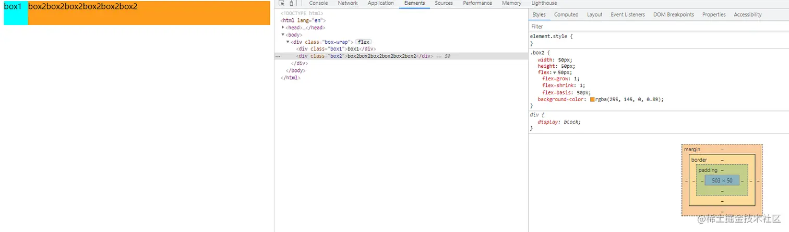789x232 pixels.
Task: Toggle the device toolbar icon
Action: click(293, 3)
